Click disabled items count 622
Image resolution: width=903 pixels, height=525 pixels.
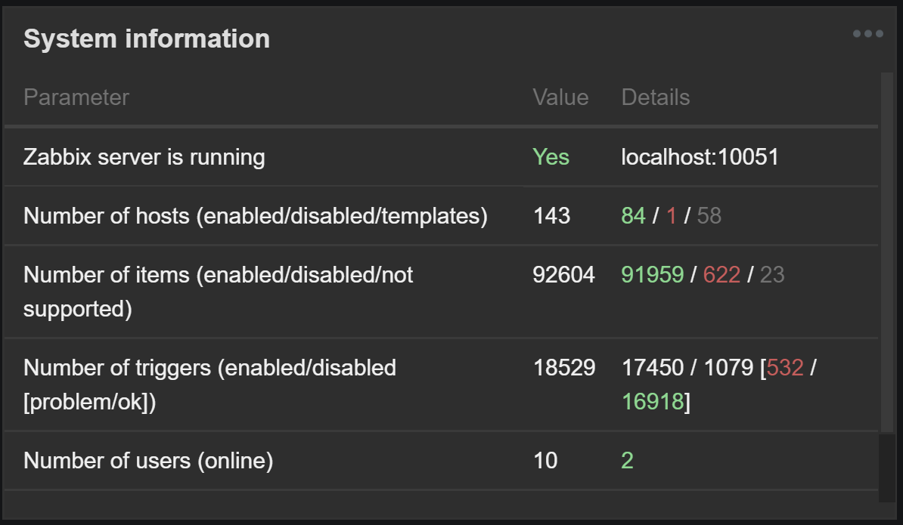(721, 275)
